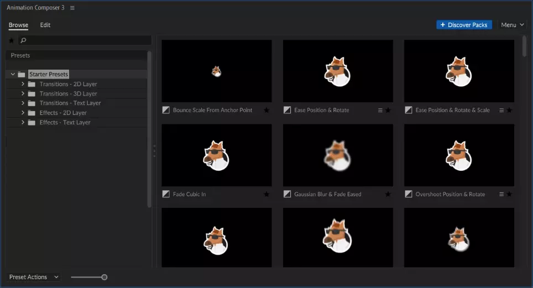This screenshot has width=533, height=288.
Task: Click the Starter Presets folder icon
Action: [x=22, y=74]
